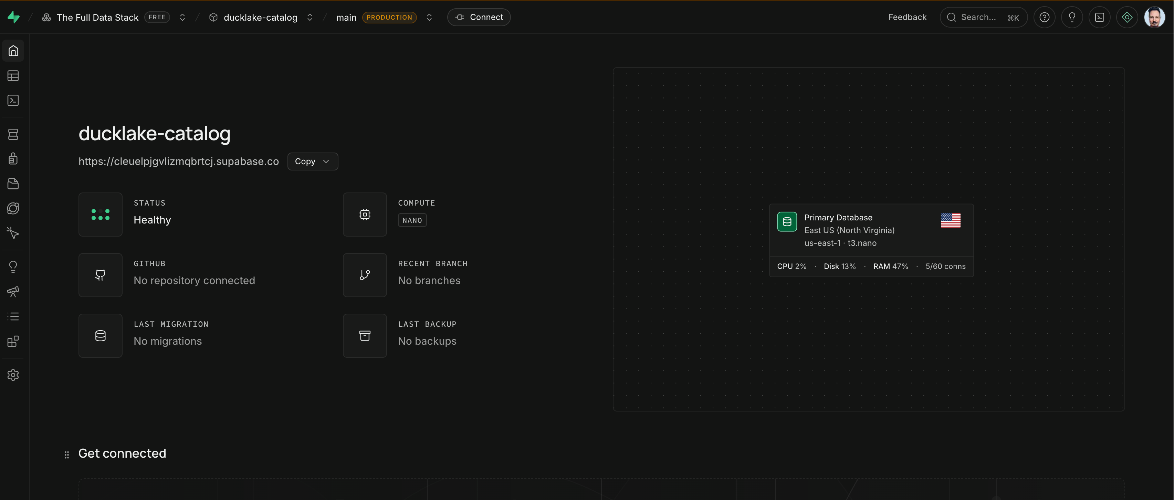The image size is (1174, 500).
Task: Click the NANO compute badge
Action: pos(412,220)
